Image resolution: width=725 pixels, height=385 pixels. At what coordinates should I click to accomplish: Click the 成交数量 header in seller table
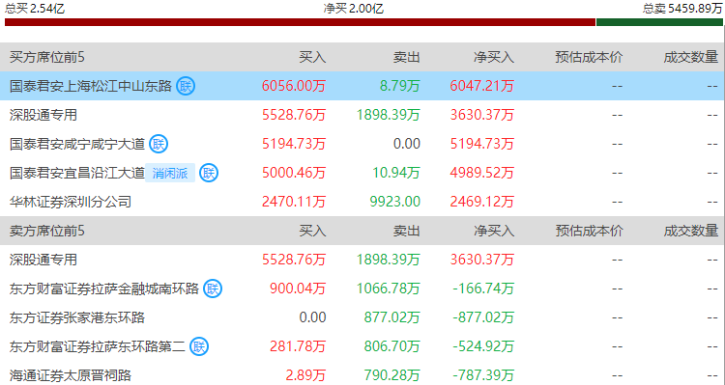(x=691, y=231)
